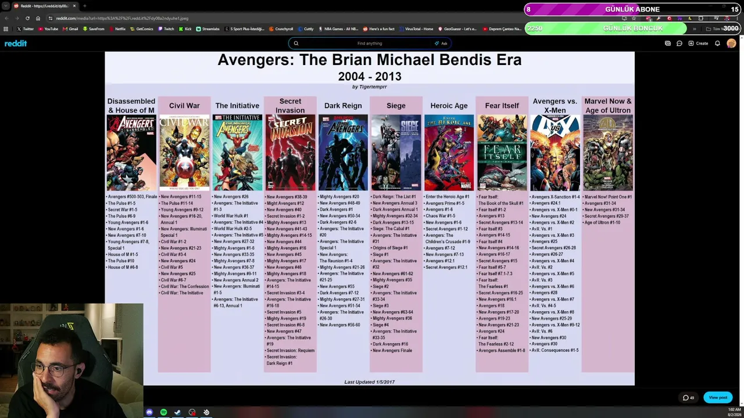Click the Fear Itself cover image
Image resolution: width=744 pixels, height=418 pixels.
click(x=502, y=153)
